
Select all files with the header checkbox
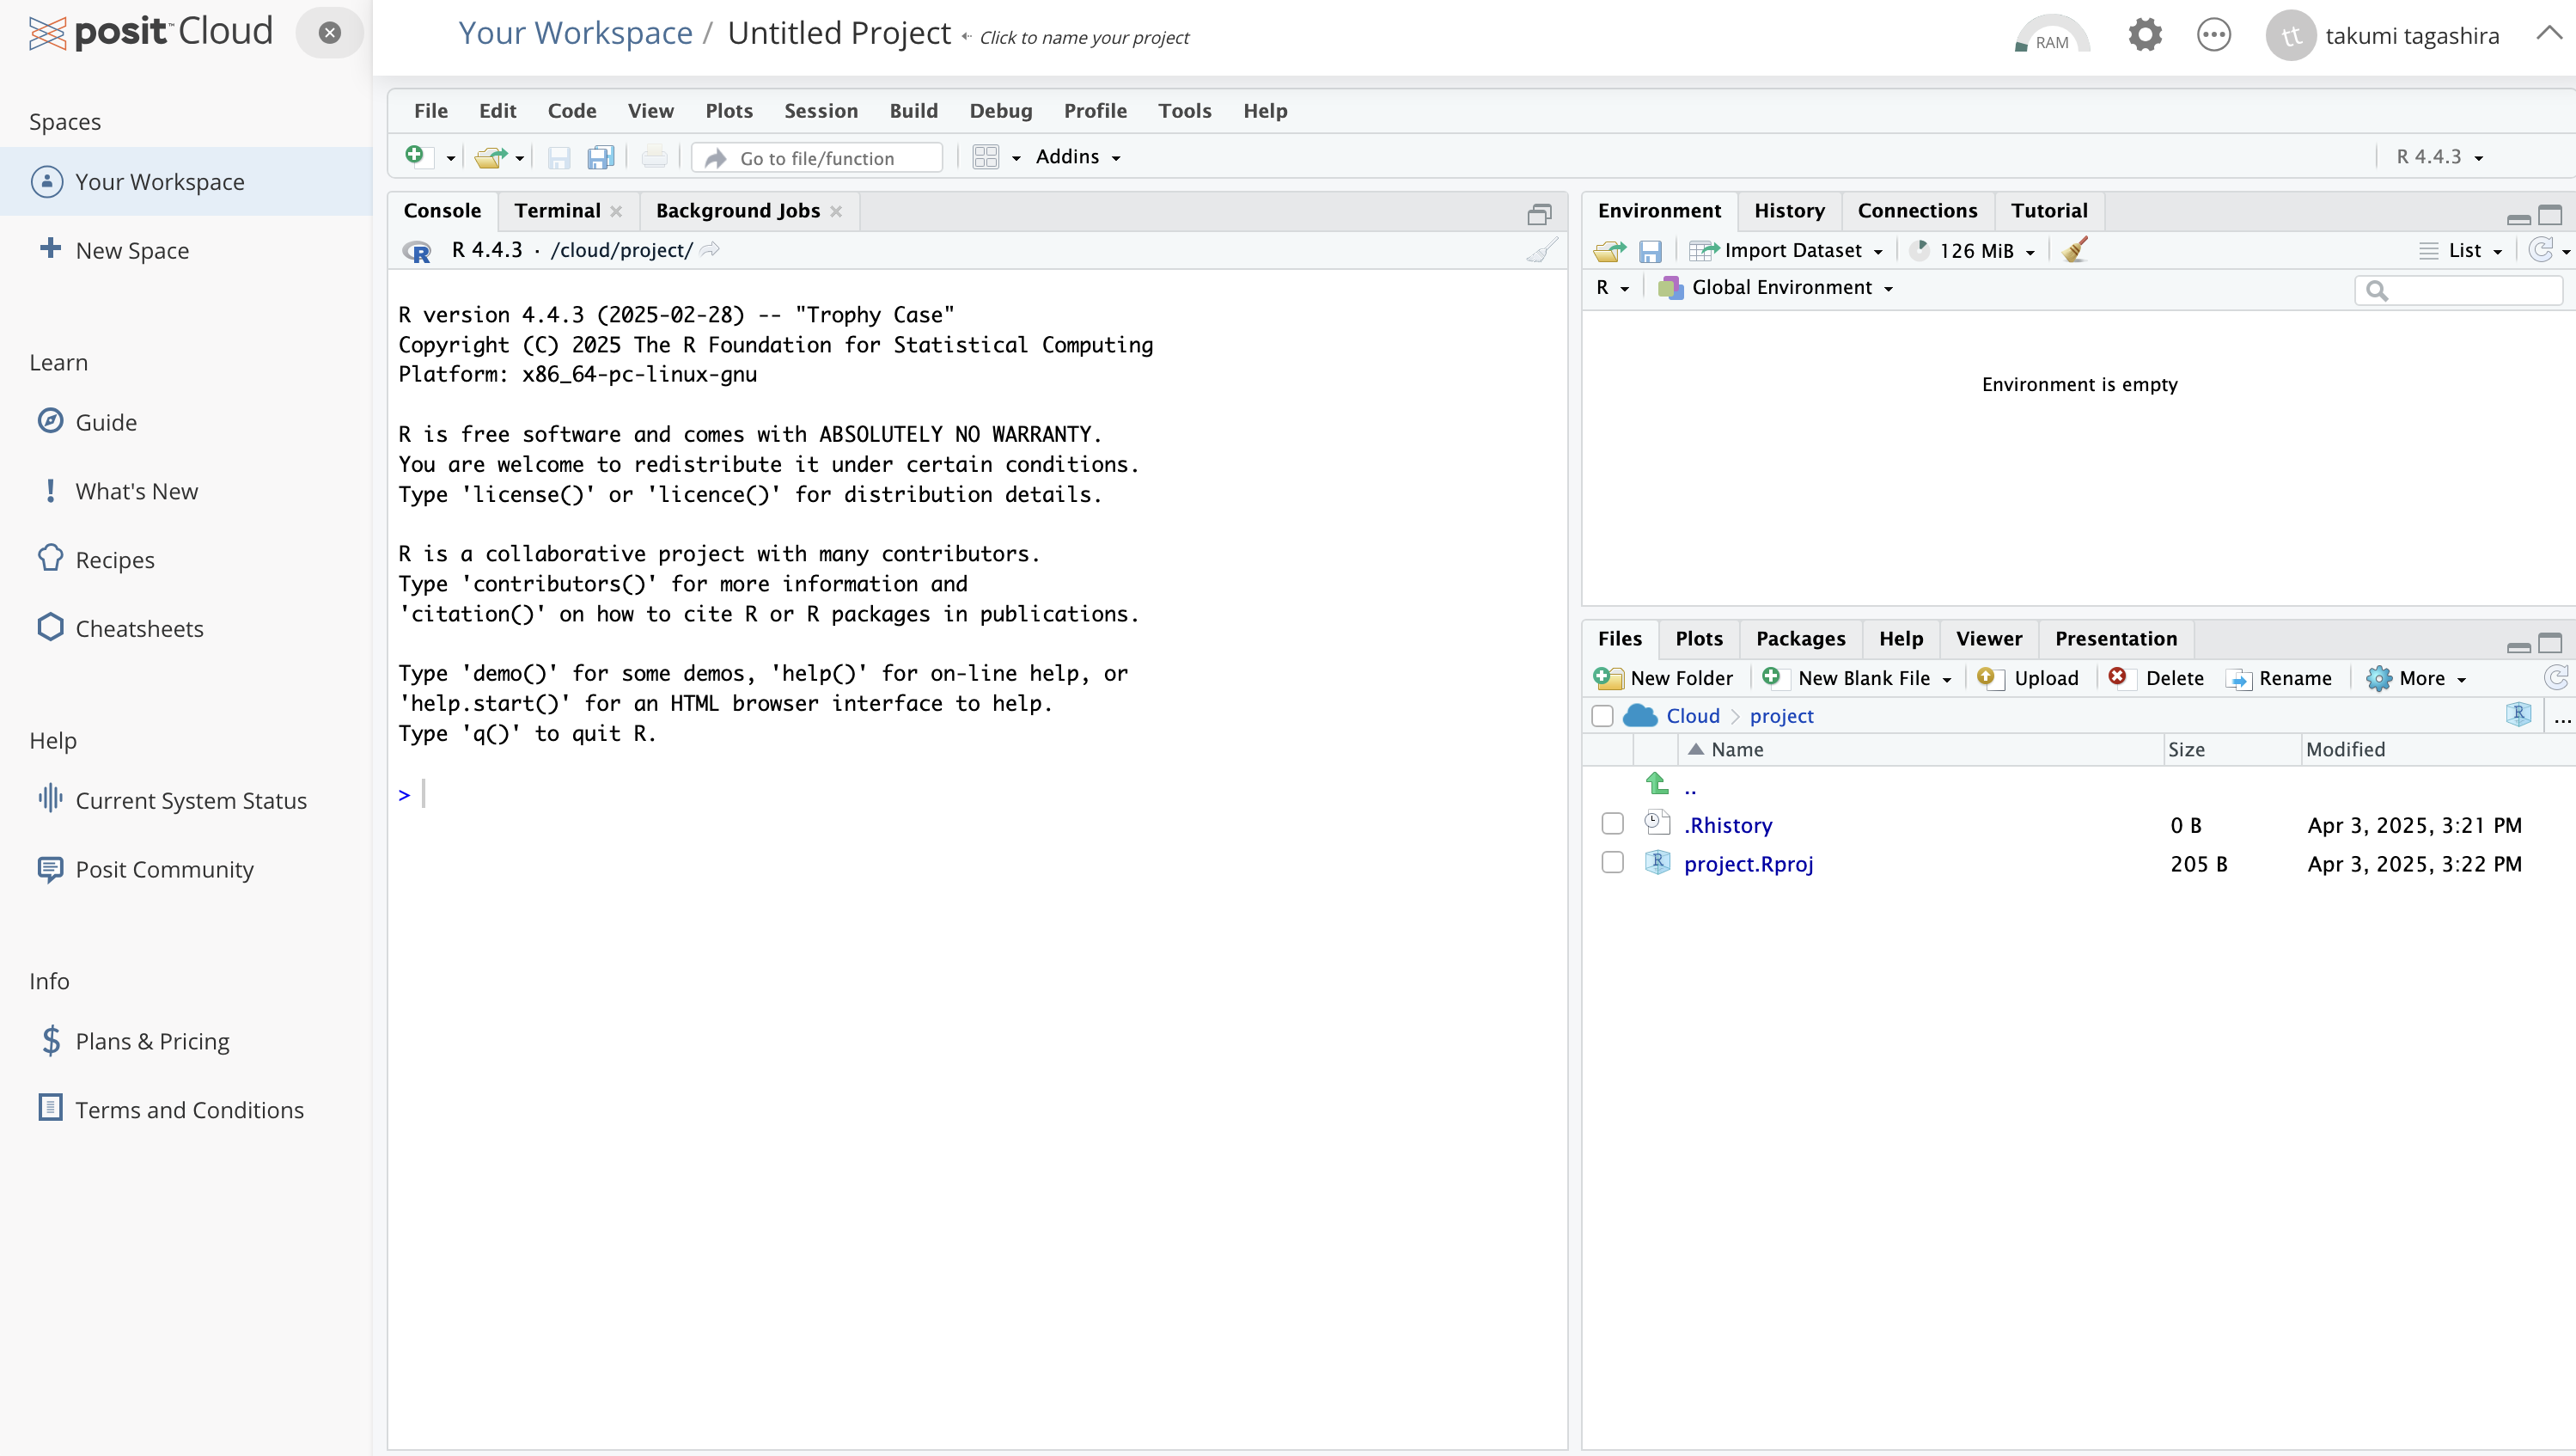[x=1603, y=716]
